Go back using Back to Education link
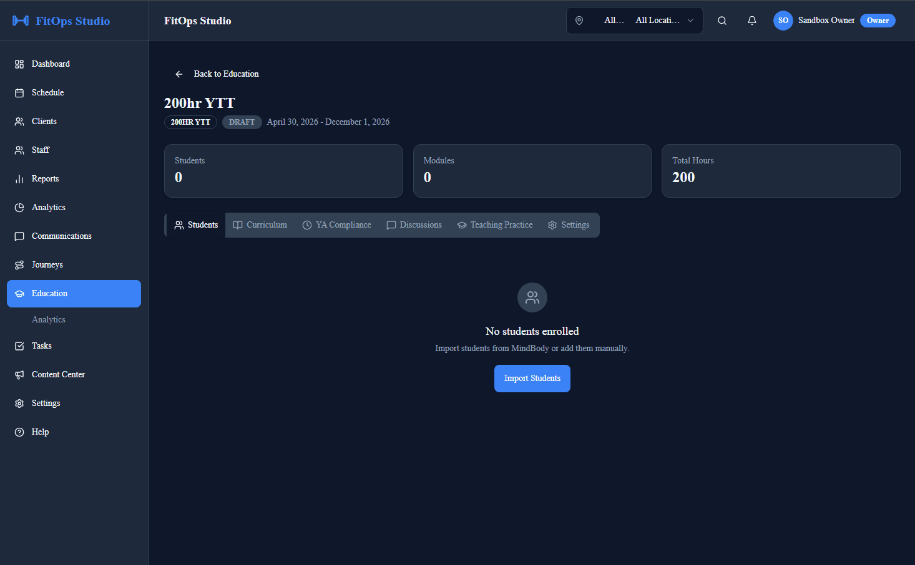Screen dimensions: 915x565 pyautogui.click(x=215, y=74)
